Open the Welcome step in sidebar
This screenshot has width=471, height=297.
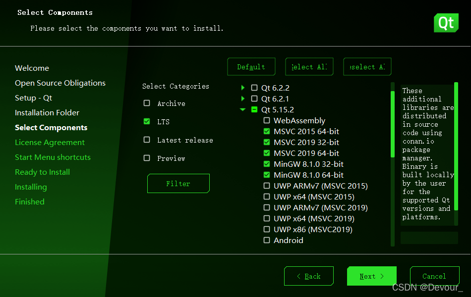(x=32, y=68)
